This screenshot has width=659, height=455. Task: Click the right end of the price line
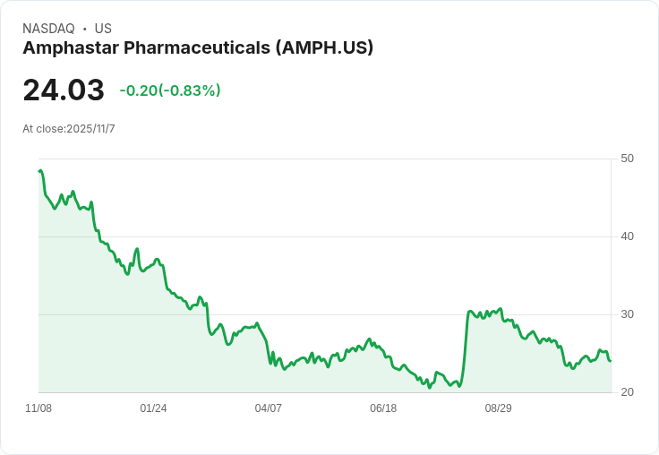(610, 360)
